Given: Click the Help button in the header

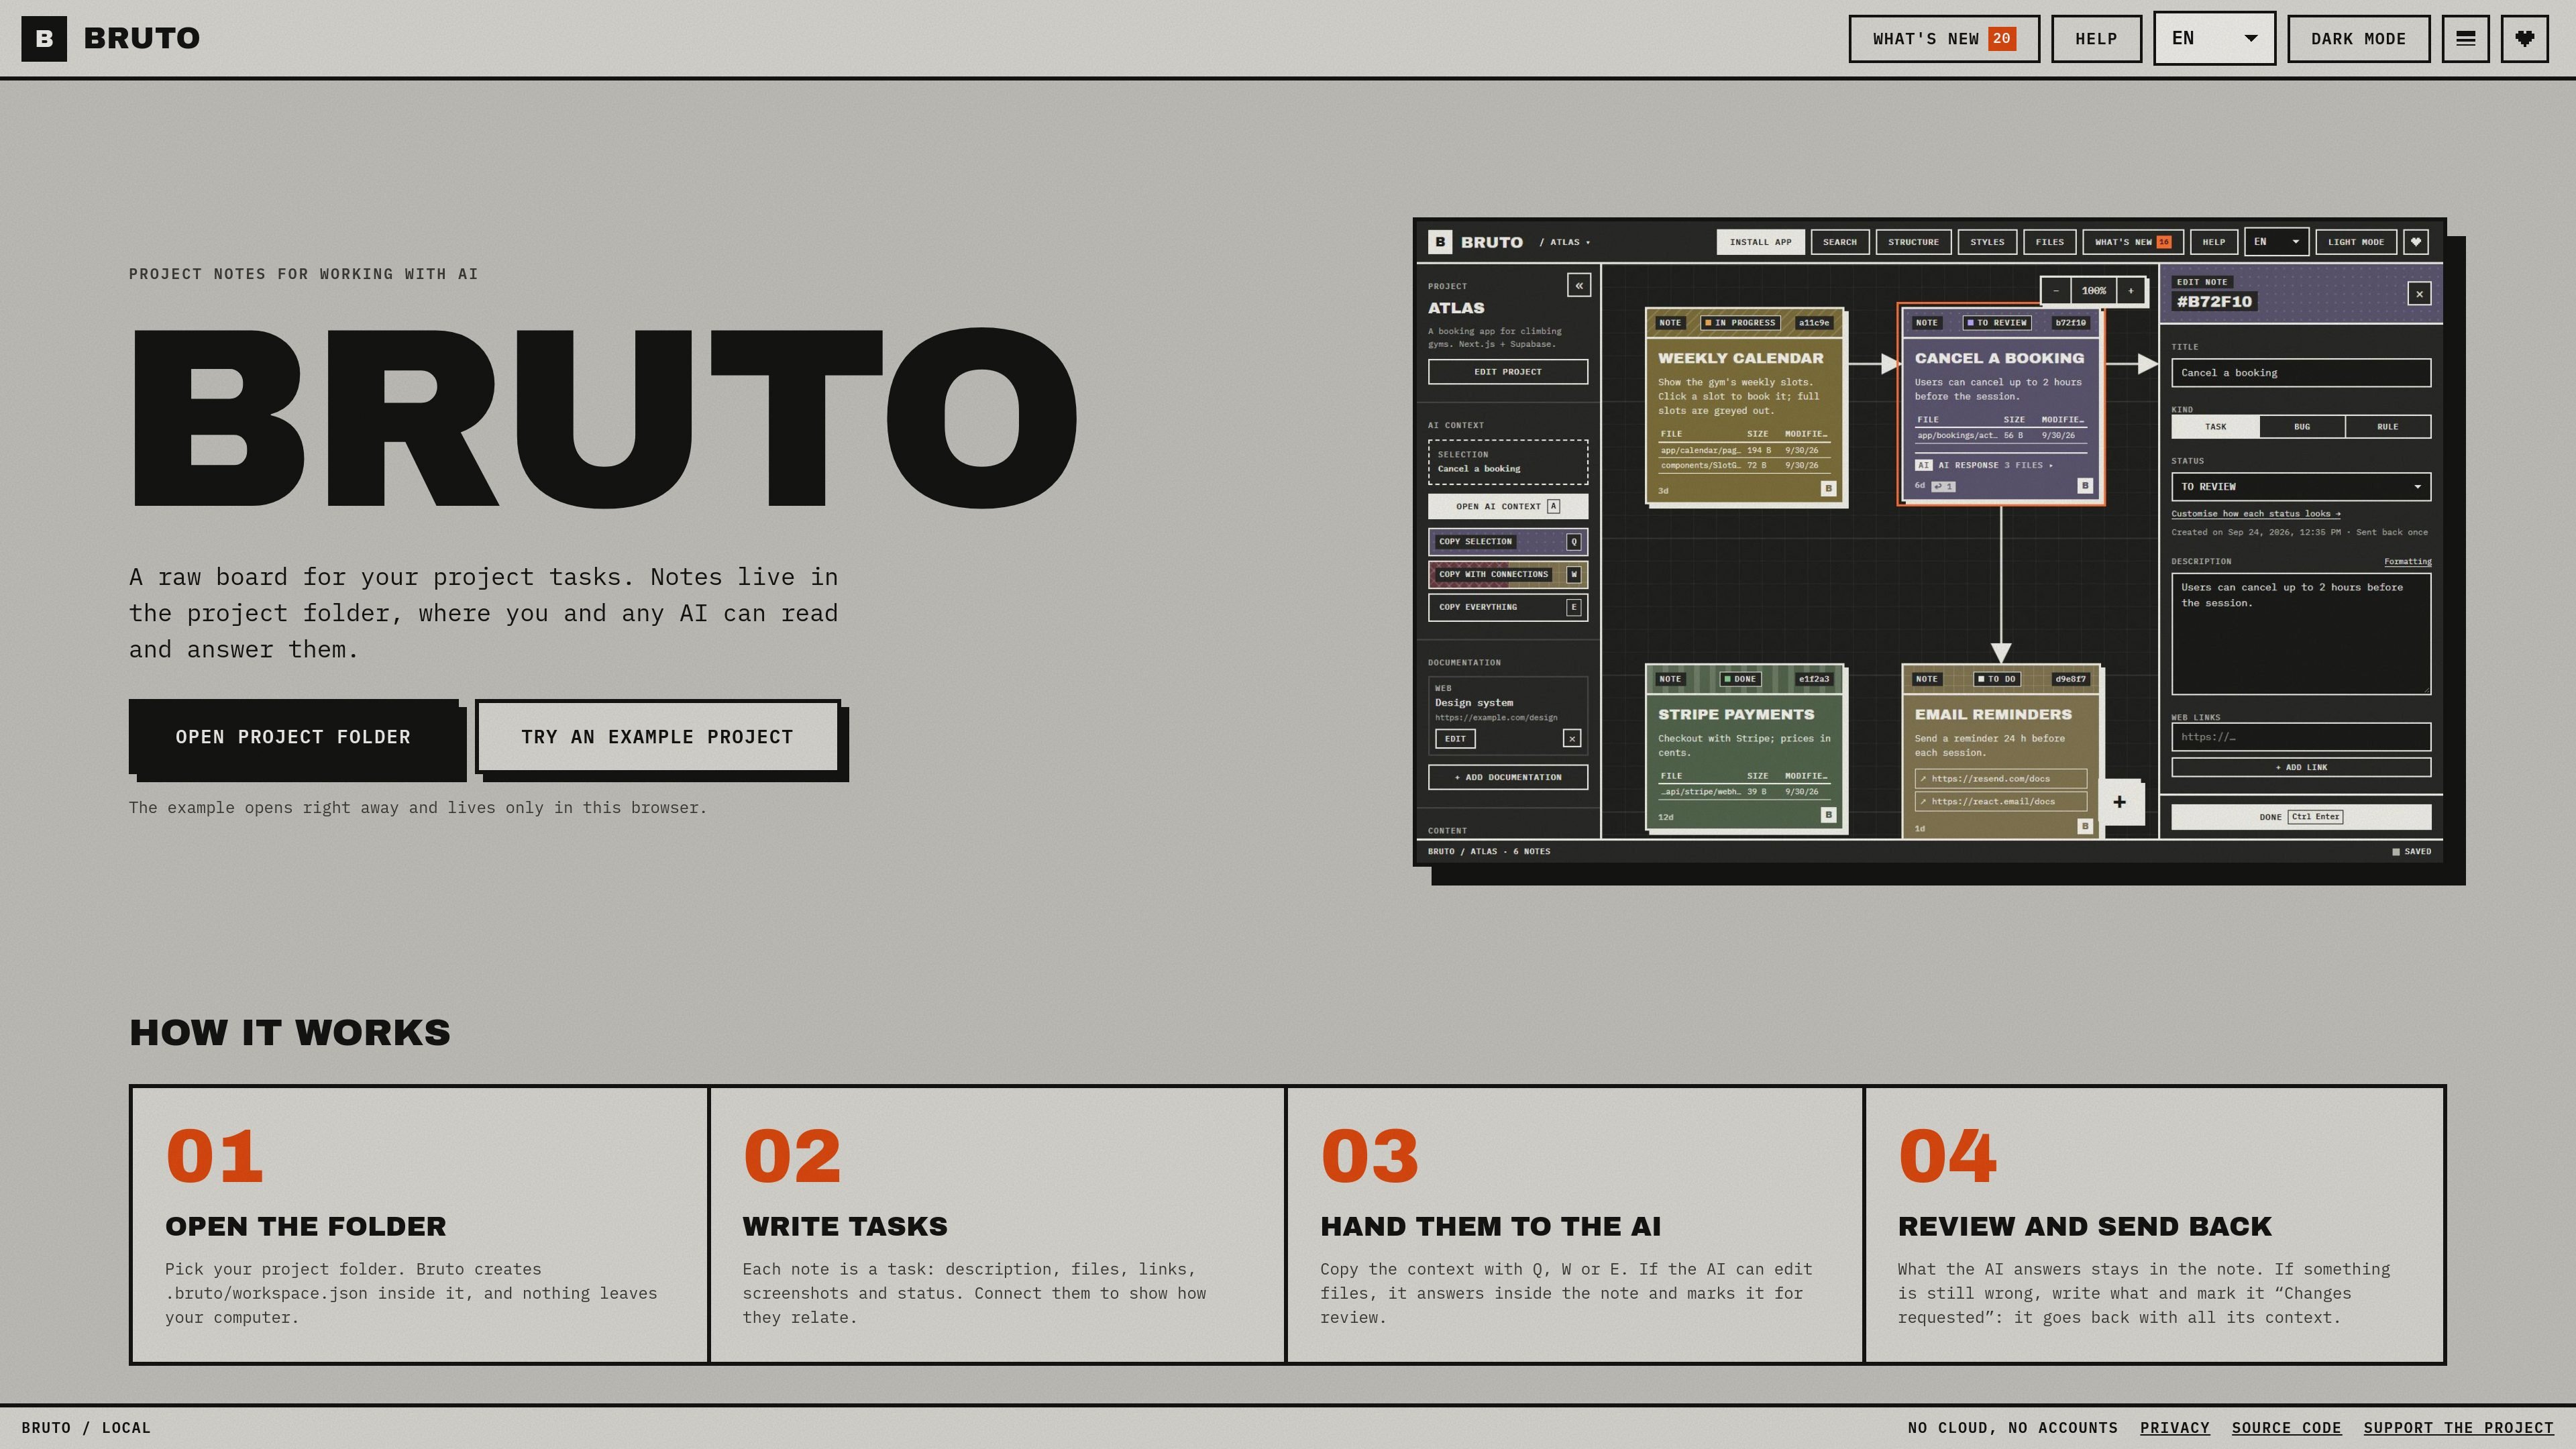Looking at the screenshot, I should pos(2096,38).
